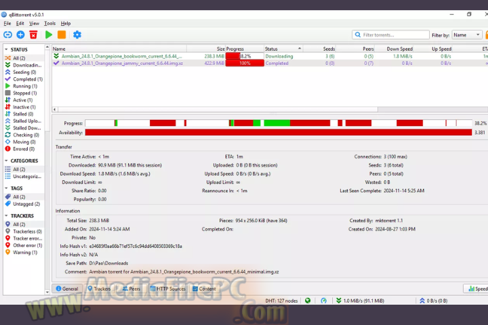488x325 pixels.
Task: Filter by Active (1) status
Action: pyautogui.click(x=22, y=100)
